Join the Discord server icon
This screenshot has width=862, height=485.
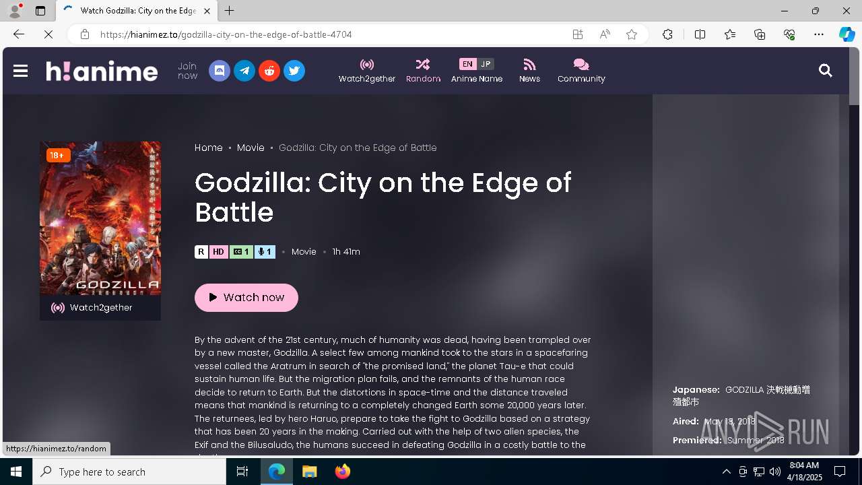[220, 71]
